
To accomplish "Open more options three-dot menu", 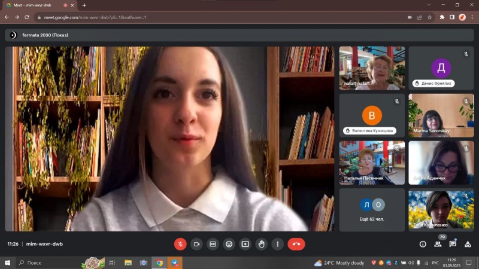I will pos(277,244).
